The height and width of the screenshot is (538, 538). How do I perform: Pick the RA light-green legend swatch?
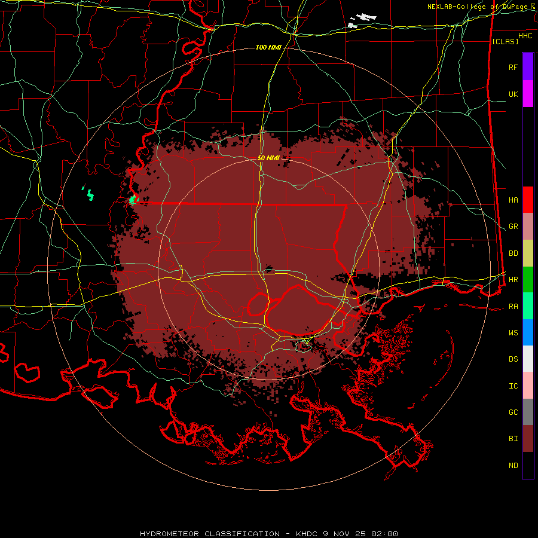tap(528, 306)
